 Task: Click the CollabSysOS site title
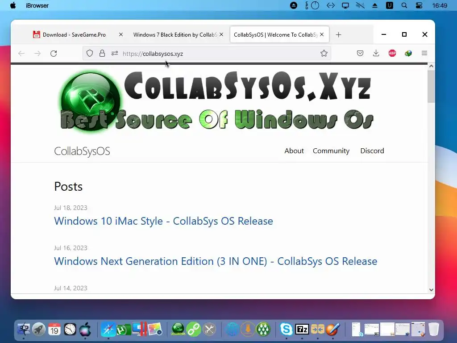coord(82,151)
